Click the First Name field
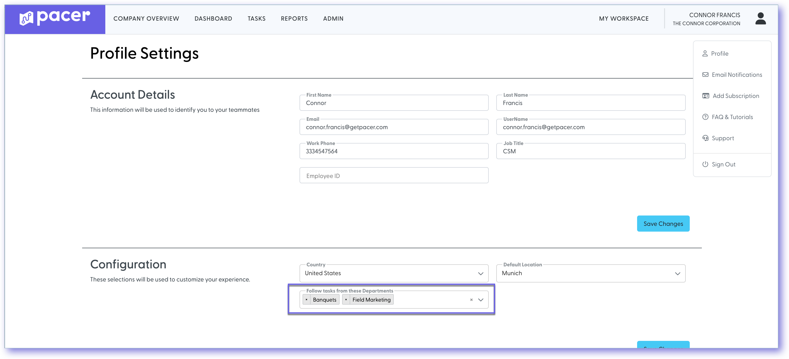The image size is (789, 359). coord(394,103)
